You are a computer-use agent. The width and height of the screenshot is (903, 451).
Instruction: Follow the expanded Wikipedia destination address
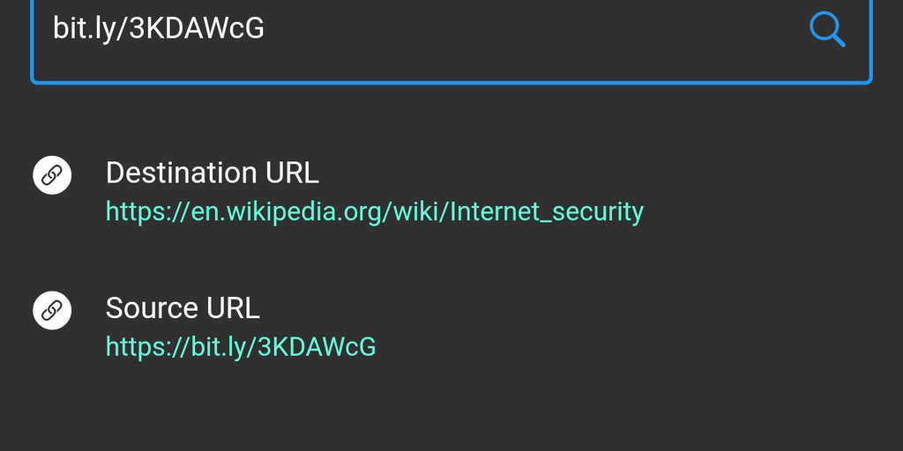pos(374,211)
